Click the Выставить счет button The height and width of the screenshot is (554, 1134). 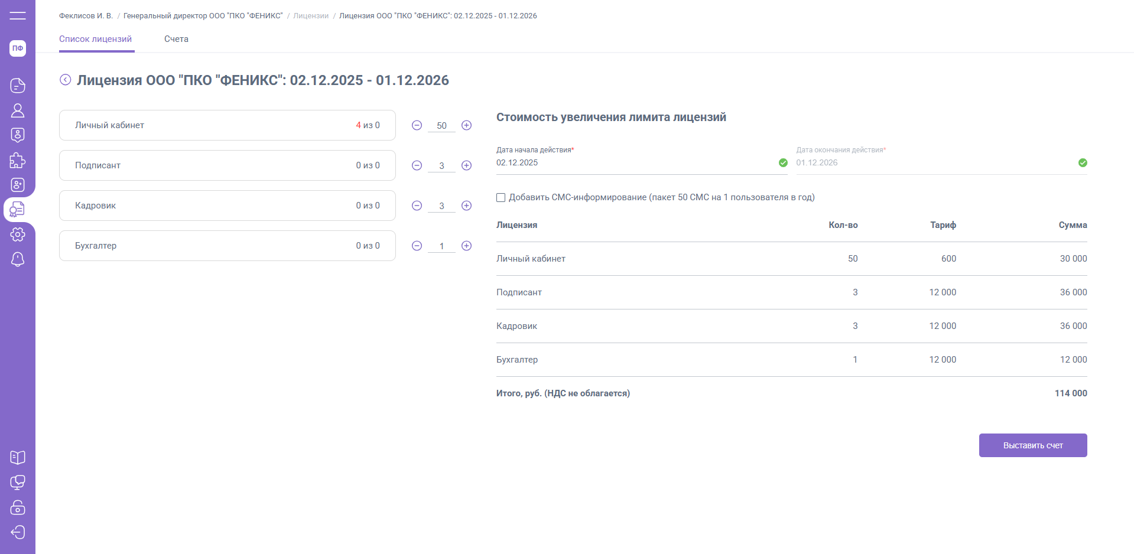point(1032,445)
